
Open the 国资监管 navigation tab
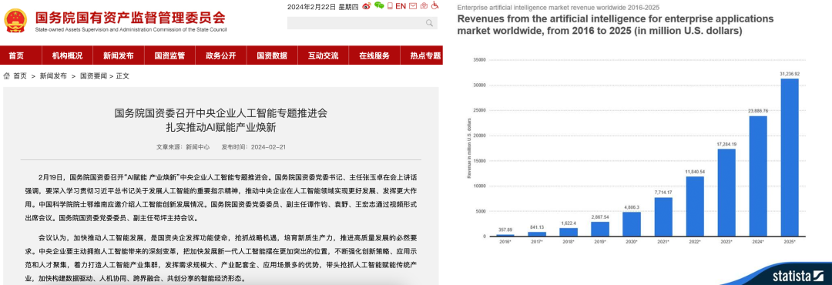[169, 55]
